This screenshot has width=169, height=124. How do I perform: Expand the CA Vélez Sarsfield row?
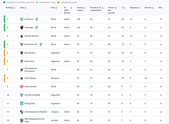pos(161,95)
